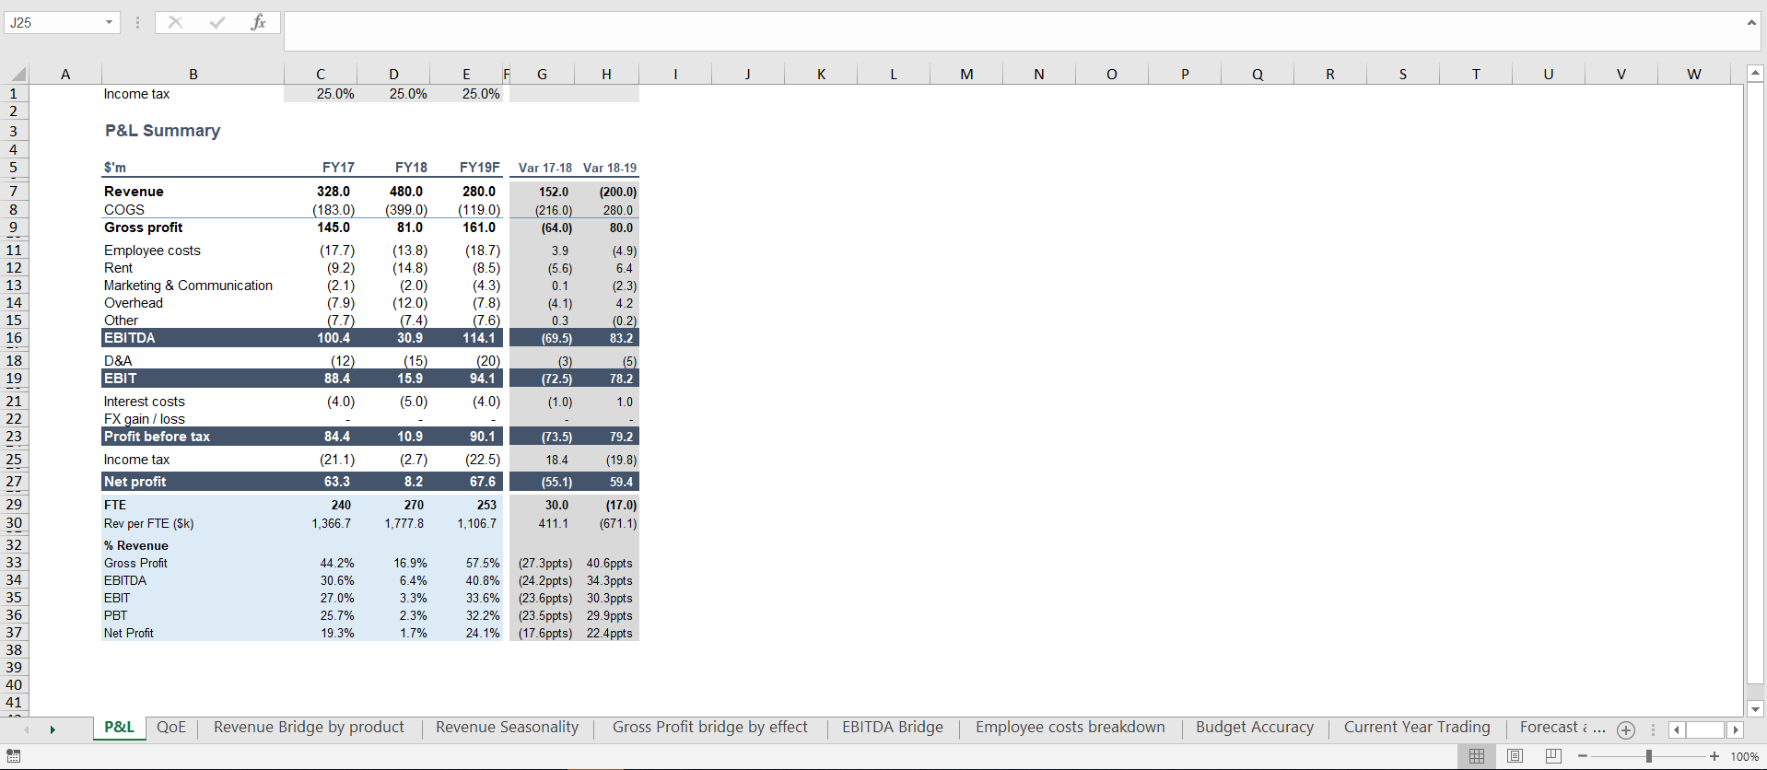Open the P&L sheet tab
The image size is (1767, 770).
tap(119, 728)
